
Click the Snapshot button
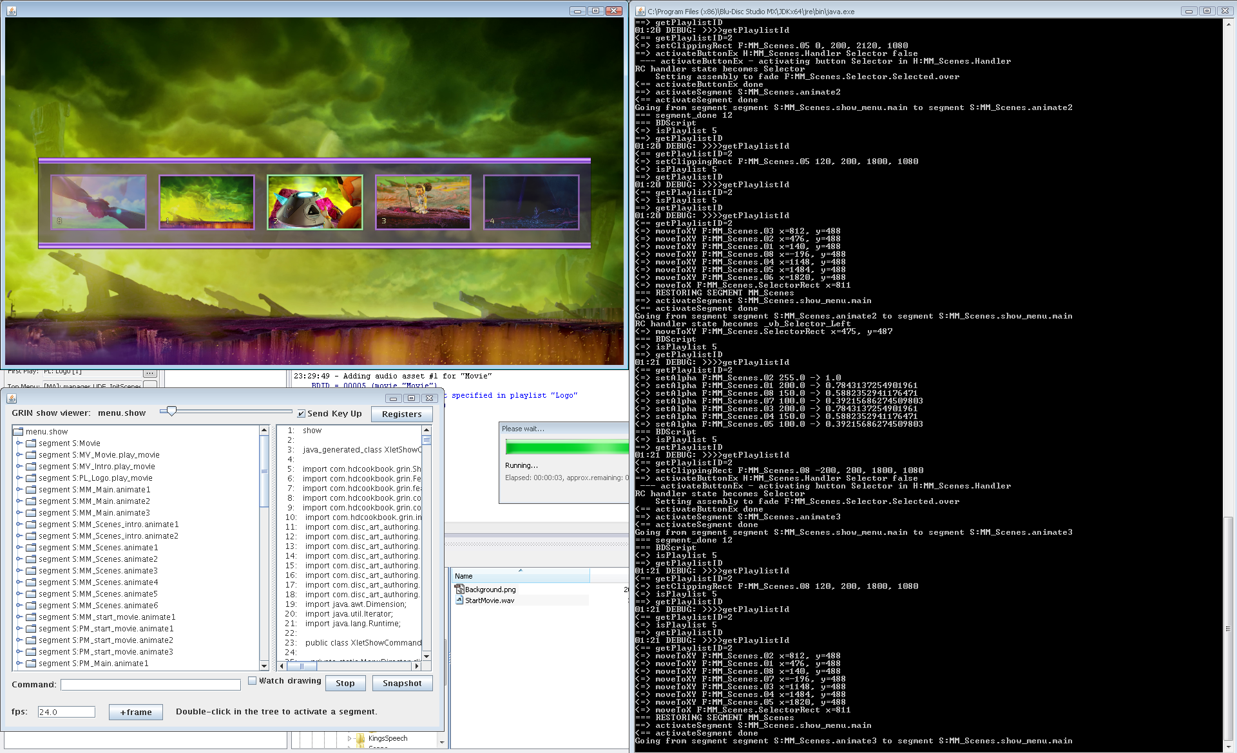(402, 683)
